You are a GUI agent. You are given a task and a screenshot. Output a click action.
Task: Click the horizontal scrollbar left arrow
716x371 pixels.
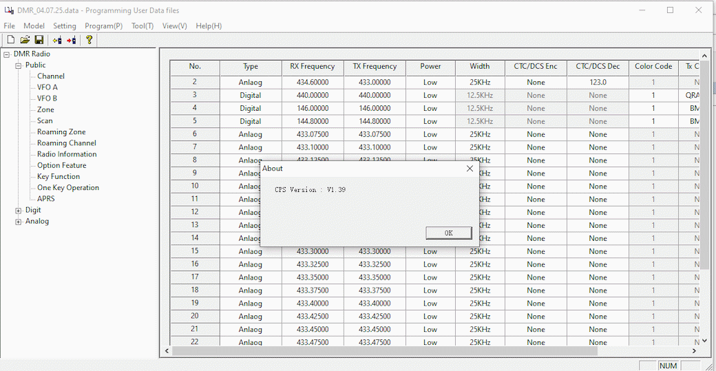pyautogui.click(x=167, y=351)
